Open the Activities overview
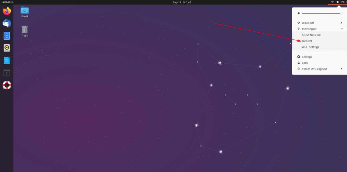Image resolution: width=347 pixels, height=172 pixels. 8,2
